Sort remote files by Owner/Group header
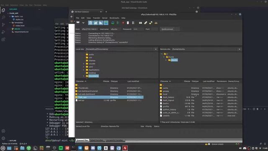The width and height of the screenshot is (268, 151). (234, 81)
